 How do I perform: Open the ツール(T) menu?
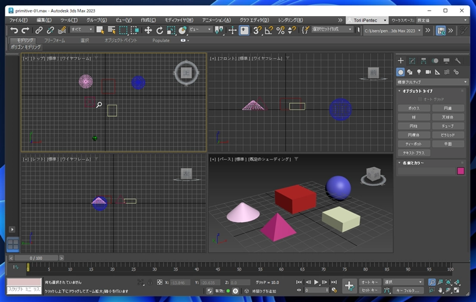coord(69,20)
